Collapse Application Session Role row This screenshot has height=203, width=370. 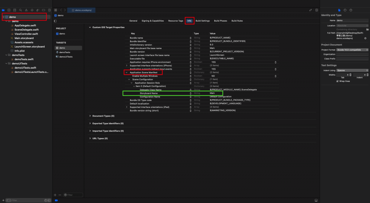(x=132, y=83)
